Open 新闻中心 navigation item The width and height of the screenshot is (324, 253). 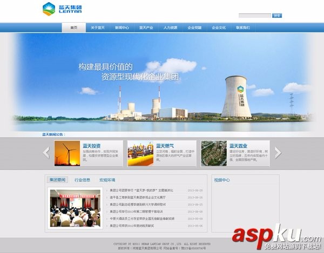pos(122,28)
